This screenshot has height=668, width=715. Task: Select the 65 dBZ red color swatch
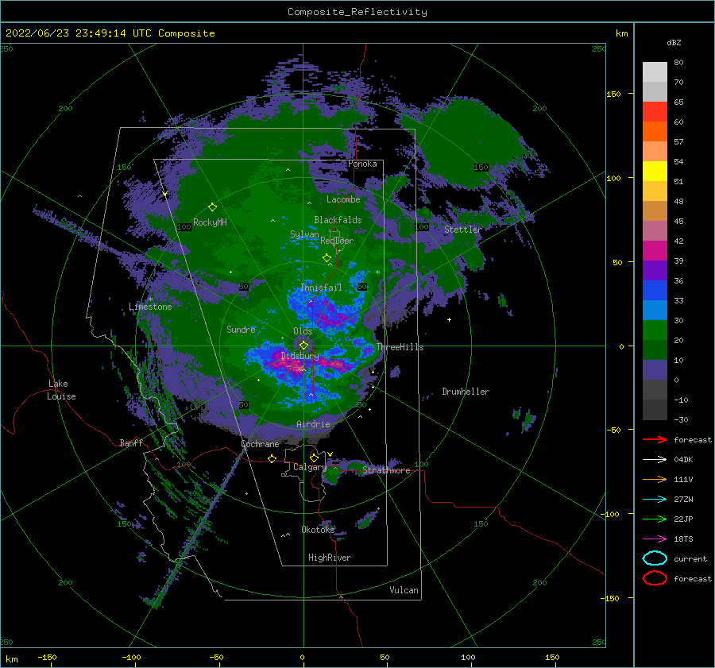pyautogui.click(x=655, y=111)
